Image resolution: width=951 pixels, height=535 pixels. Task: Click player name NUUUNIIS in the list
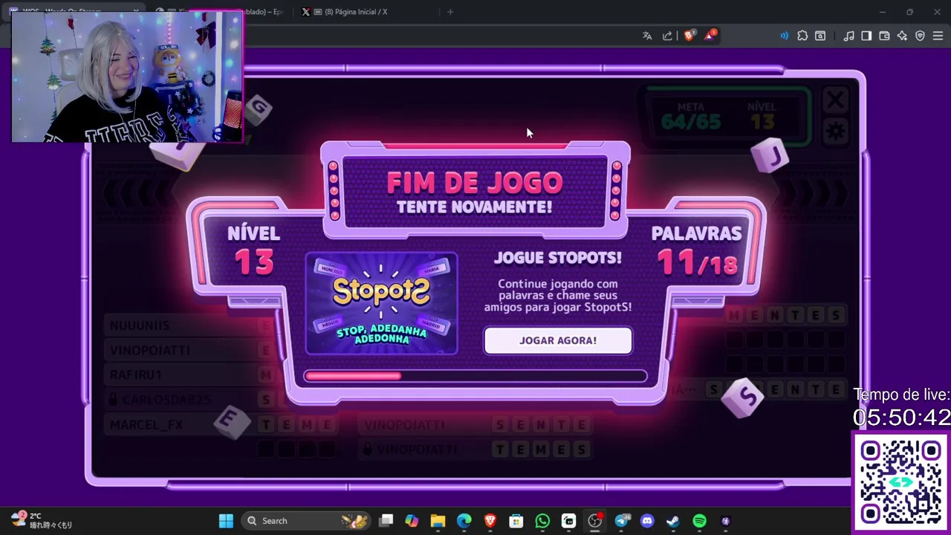pos(140,325)
